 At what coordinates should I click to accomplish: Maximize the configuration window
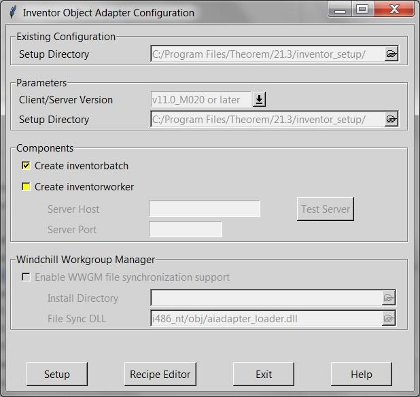(362, 10)
